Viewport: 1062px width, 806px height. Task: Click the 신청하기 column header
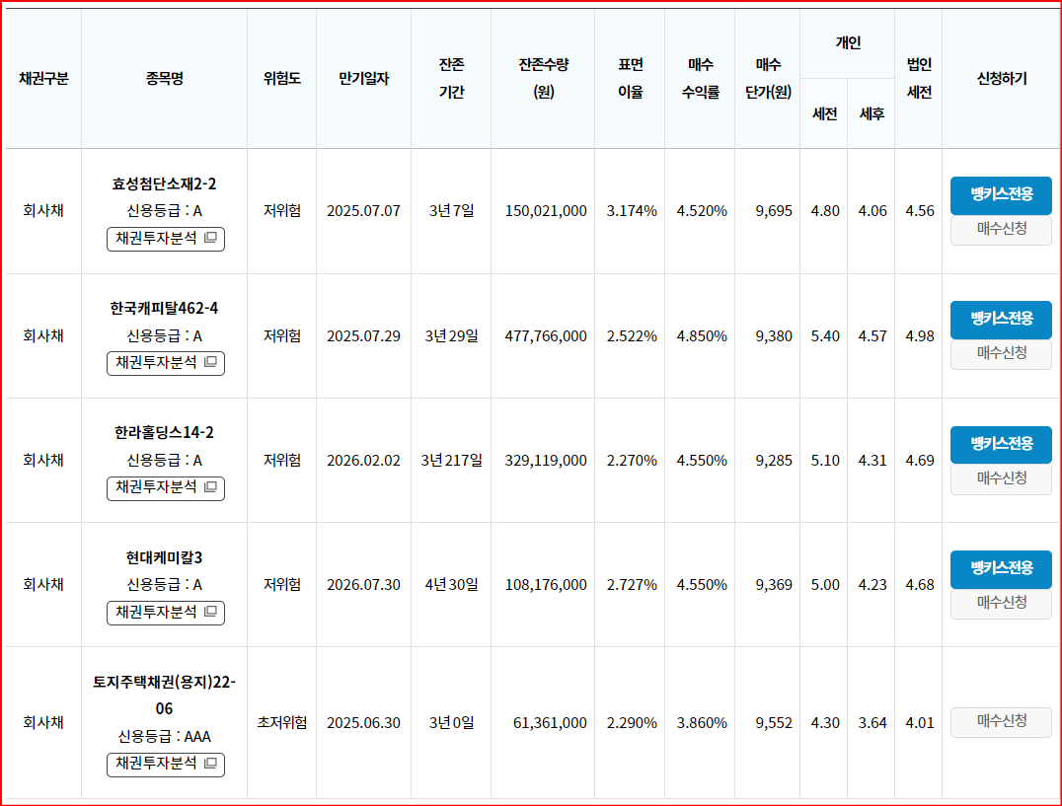[1001, 79]
